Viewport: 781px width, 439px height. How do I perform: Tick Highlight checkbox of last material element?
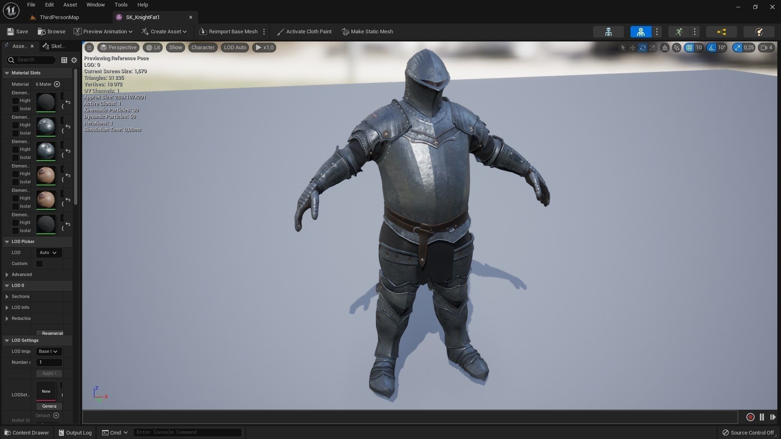pos(15,222)
